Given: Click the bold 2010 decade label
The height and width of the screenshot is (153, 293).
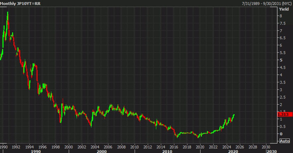Looking at the screenshot, I should pyautogui.click(x=167, y=151).
